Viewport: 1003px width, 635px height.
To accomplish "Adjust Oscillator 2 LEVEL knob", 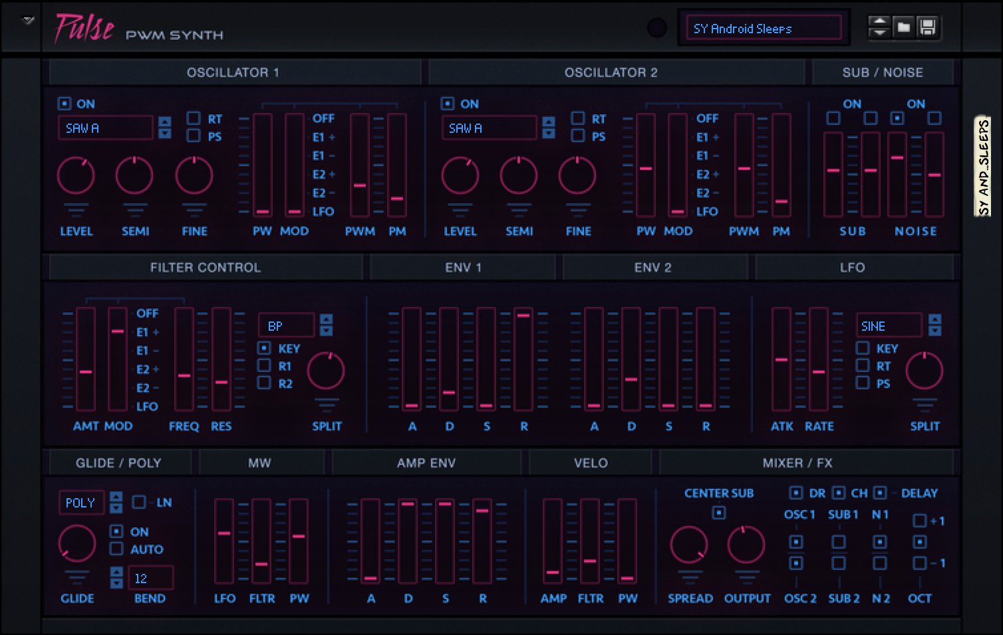I will tap(460, 176).
